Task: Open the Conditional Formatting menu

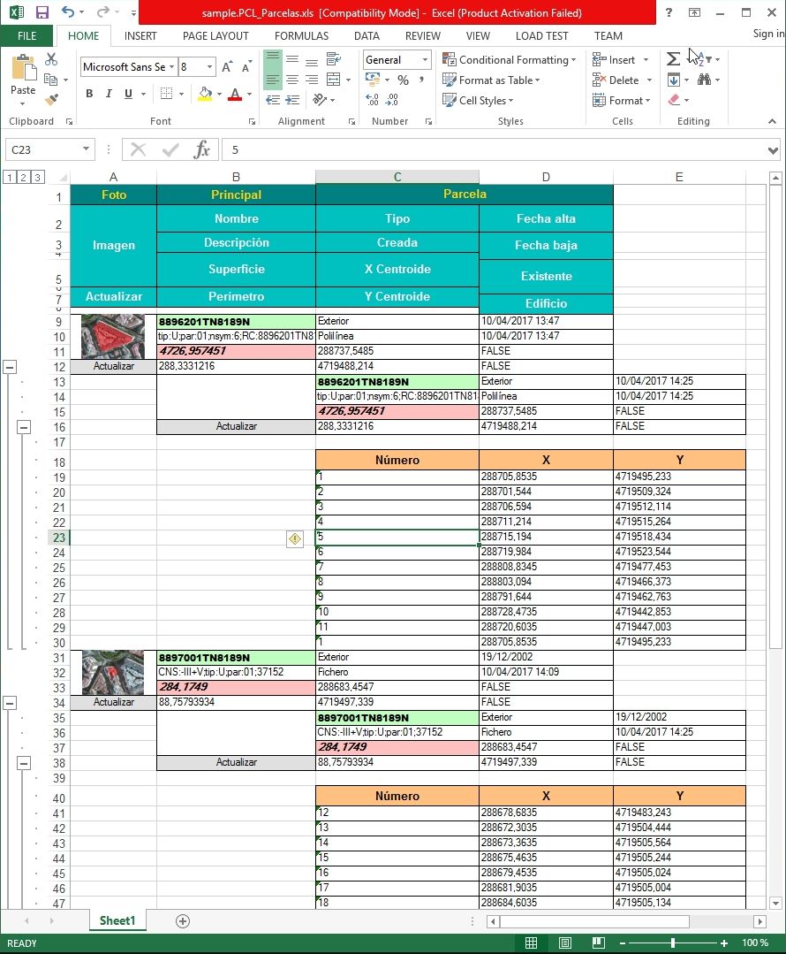Action: pyautogui.click(x=510, y=59)
